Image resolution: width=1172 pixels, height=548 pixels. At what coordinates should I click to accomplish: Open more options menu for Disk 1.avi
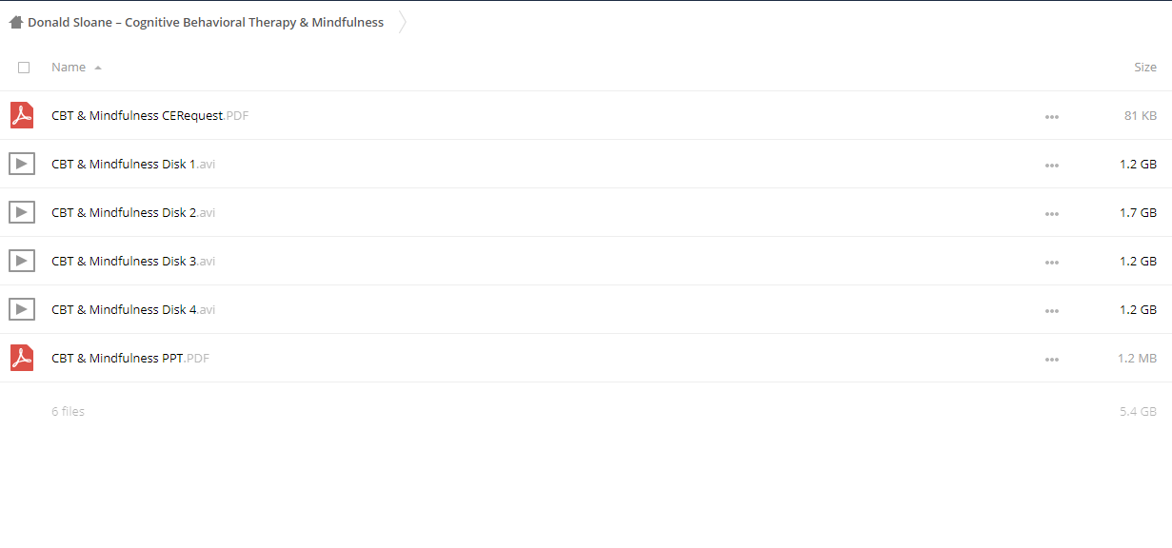point(1051,166)
